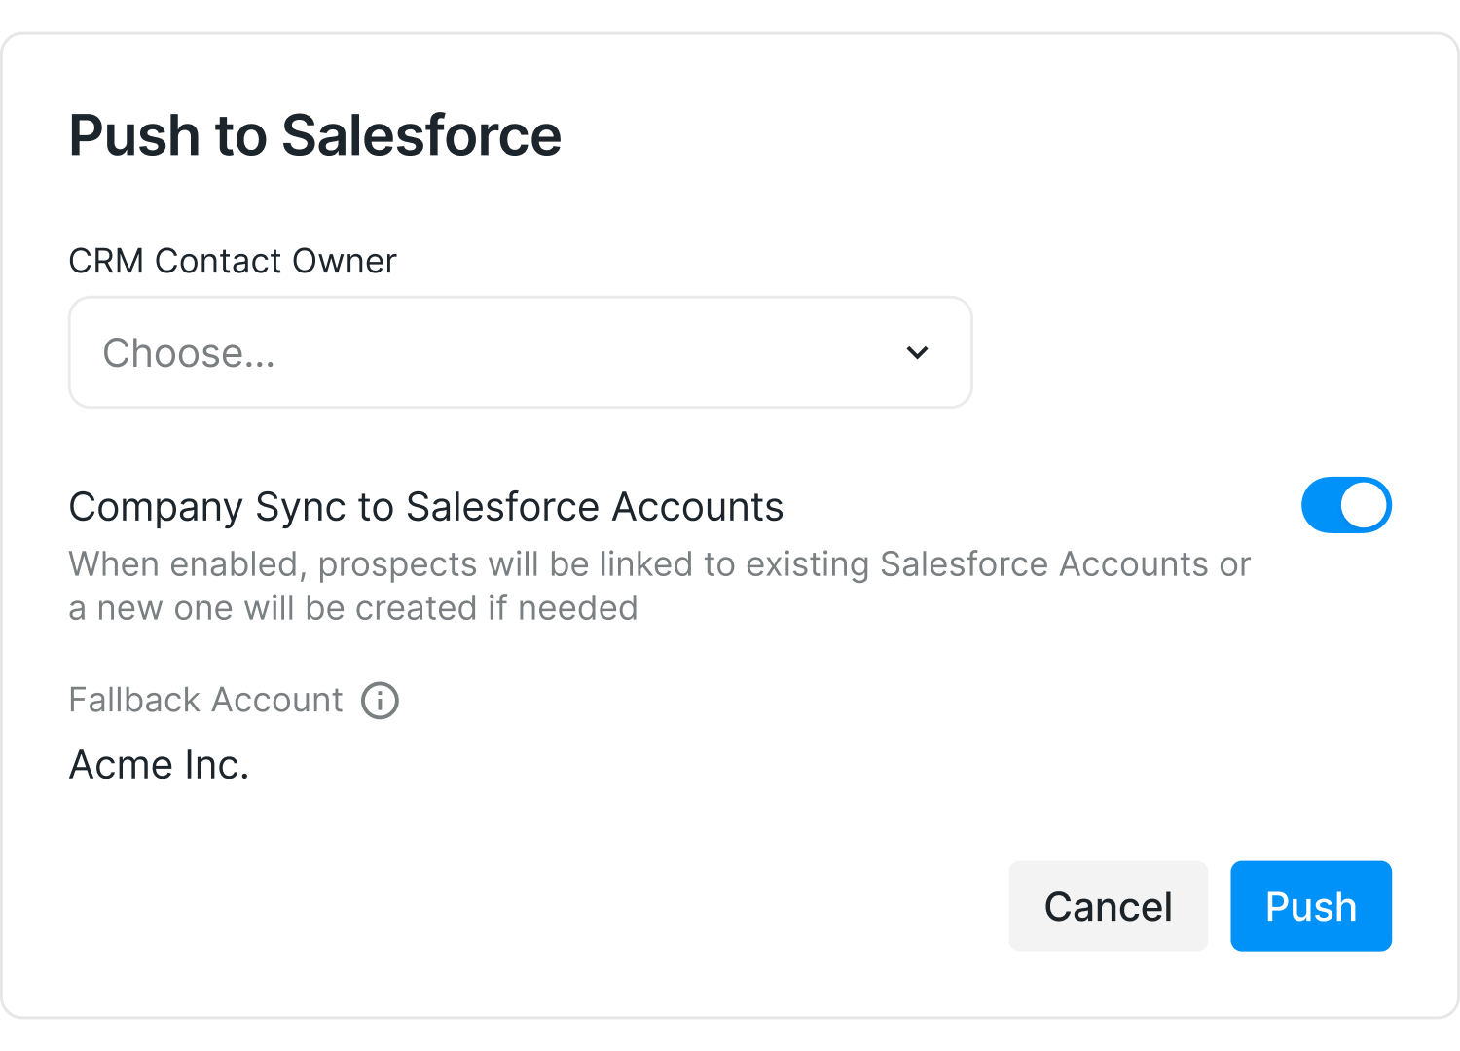The image size is (1460, 1051).
Task: Click the 'Choose...' placeholder text
Action: (x=189, y=353)
